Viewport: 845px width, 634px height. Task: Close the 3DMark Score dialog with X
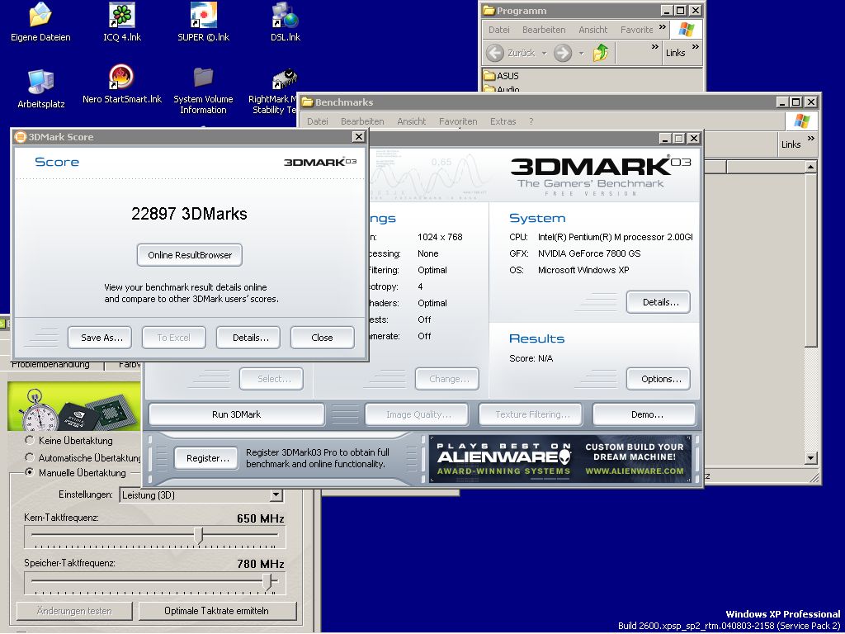(x=358, y=137)
